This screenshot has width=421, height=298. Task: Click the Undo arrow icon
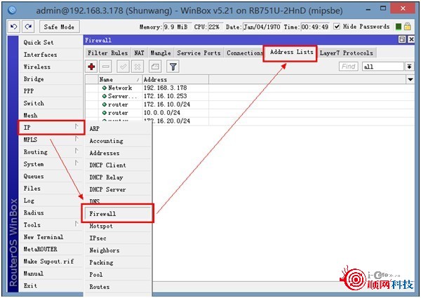pyautogui.click(x=13, y=27)
